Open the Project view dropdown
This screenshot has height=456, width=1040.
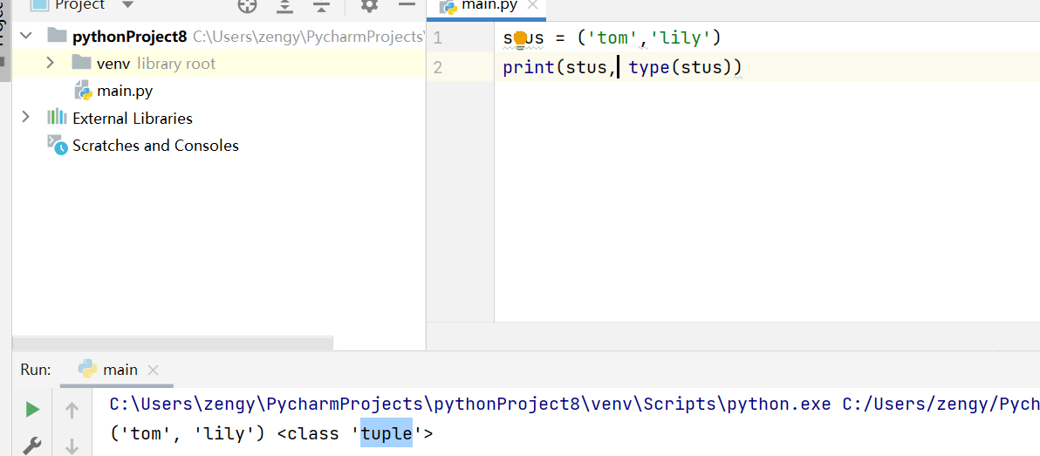(128, 4)
